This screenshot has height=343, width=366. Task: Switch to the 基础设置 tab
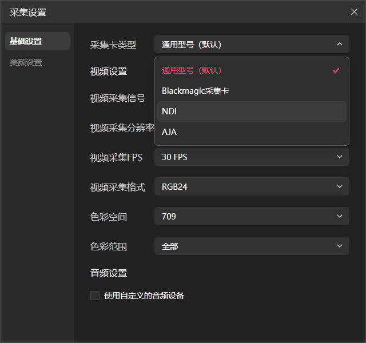(x=37, y=41)
